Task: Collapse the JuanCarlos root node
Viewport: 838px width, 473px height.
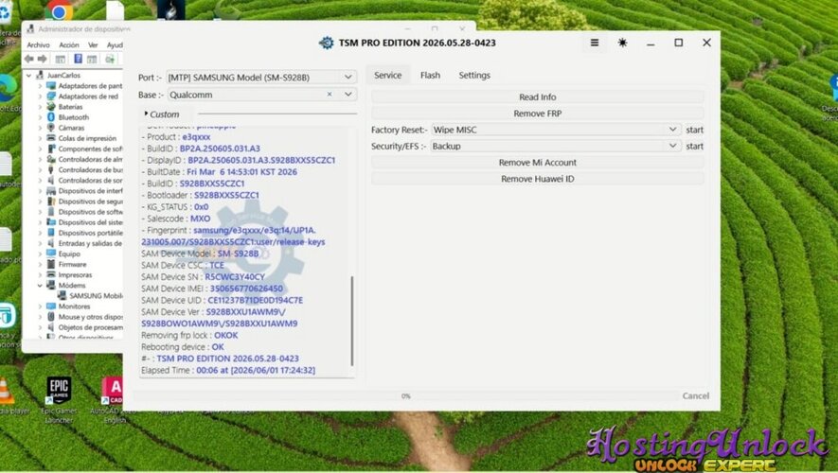Action: point(28,76)
